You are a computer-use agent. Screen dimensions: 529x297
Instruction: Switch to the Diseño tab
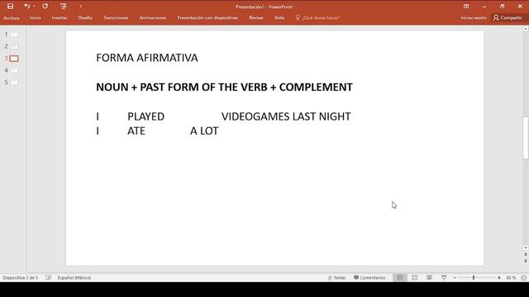[x=85, y=17]
